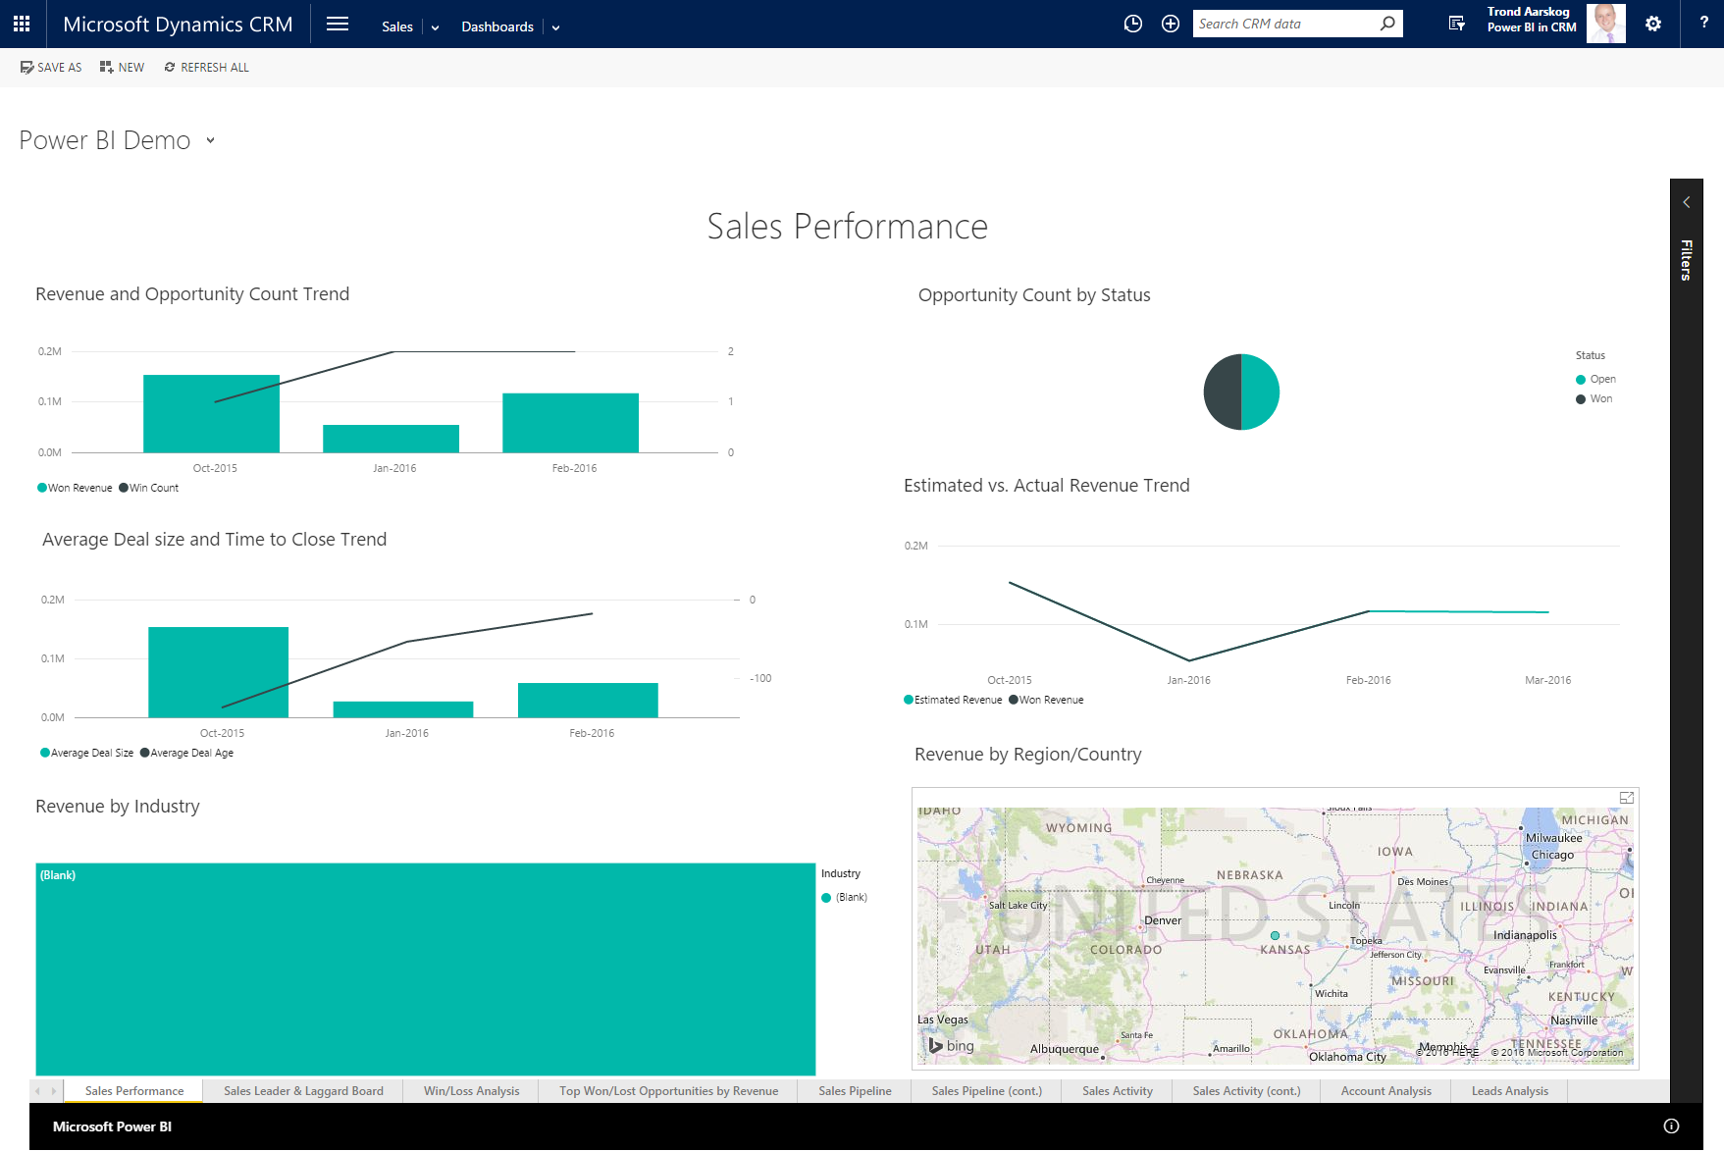The width and height of the screenshot is (1724, 1152).
Task: Click the (Blank) industry legend item
Action: point(845,898)
